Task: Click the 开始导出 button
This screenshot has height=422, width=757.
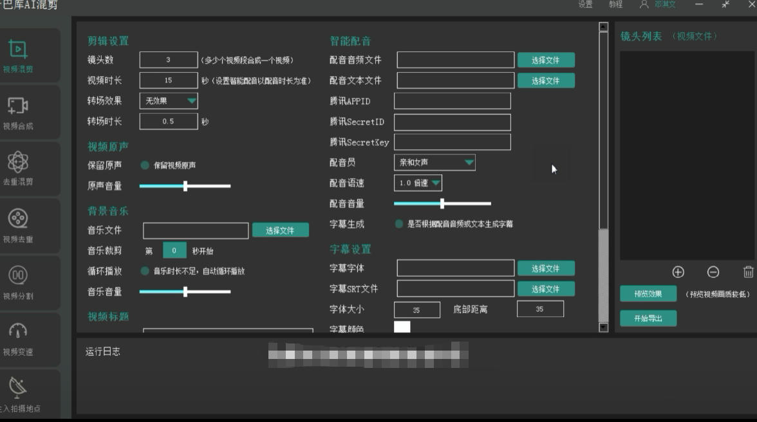Action: click(648, 318)
